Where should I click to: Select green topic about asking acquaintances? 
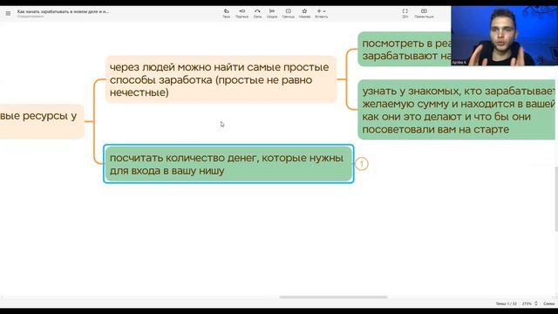click(x=456, y=110)
